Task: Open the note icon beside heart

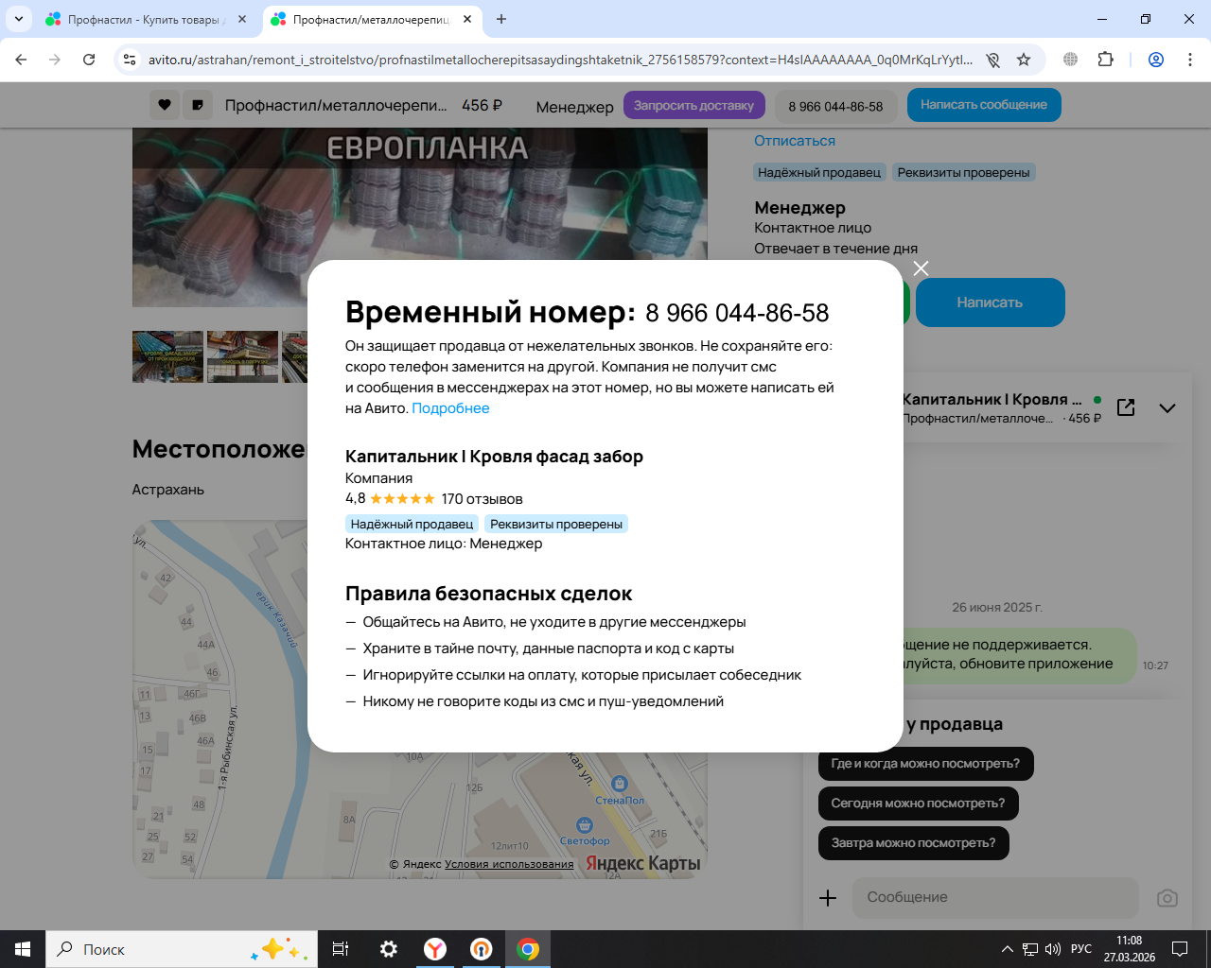Action: point(198,105)
